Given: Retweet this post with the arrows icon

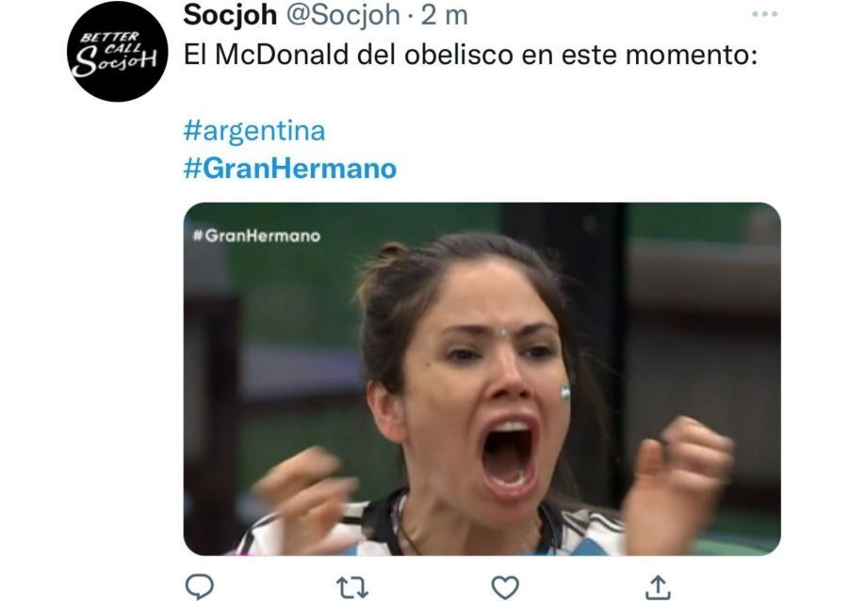Looking at the screenshot, I should pos(352,588).
